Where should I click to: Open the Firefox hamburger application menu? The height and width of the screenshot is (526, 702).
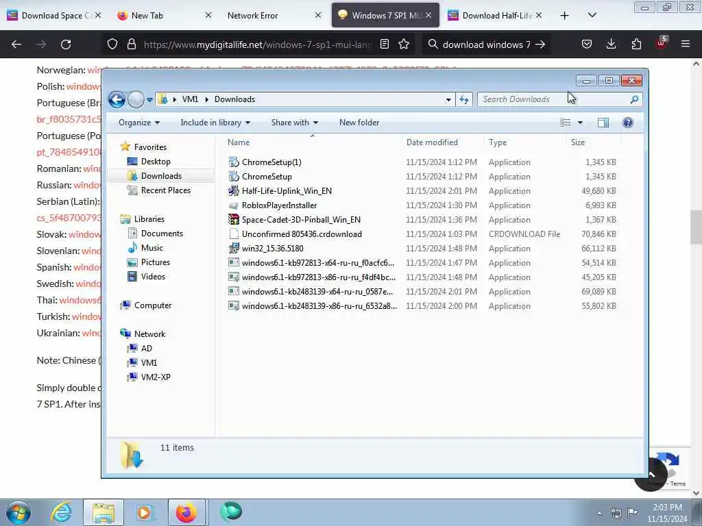(x=685, y=45)
